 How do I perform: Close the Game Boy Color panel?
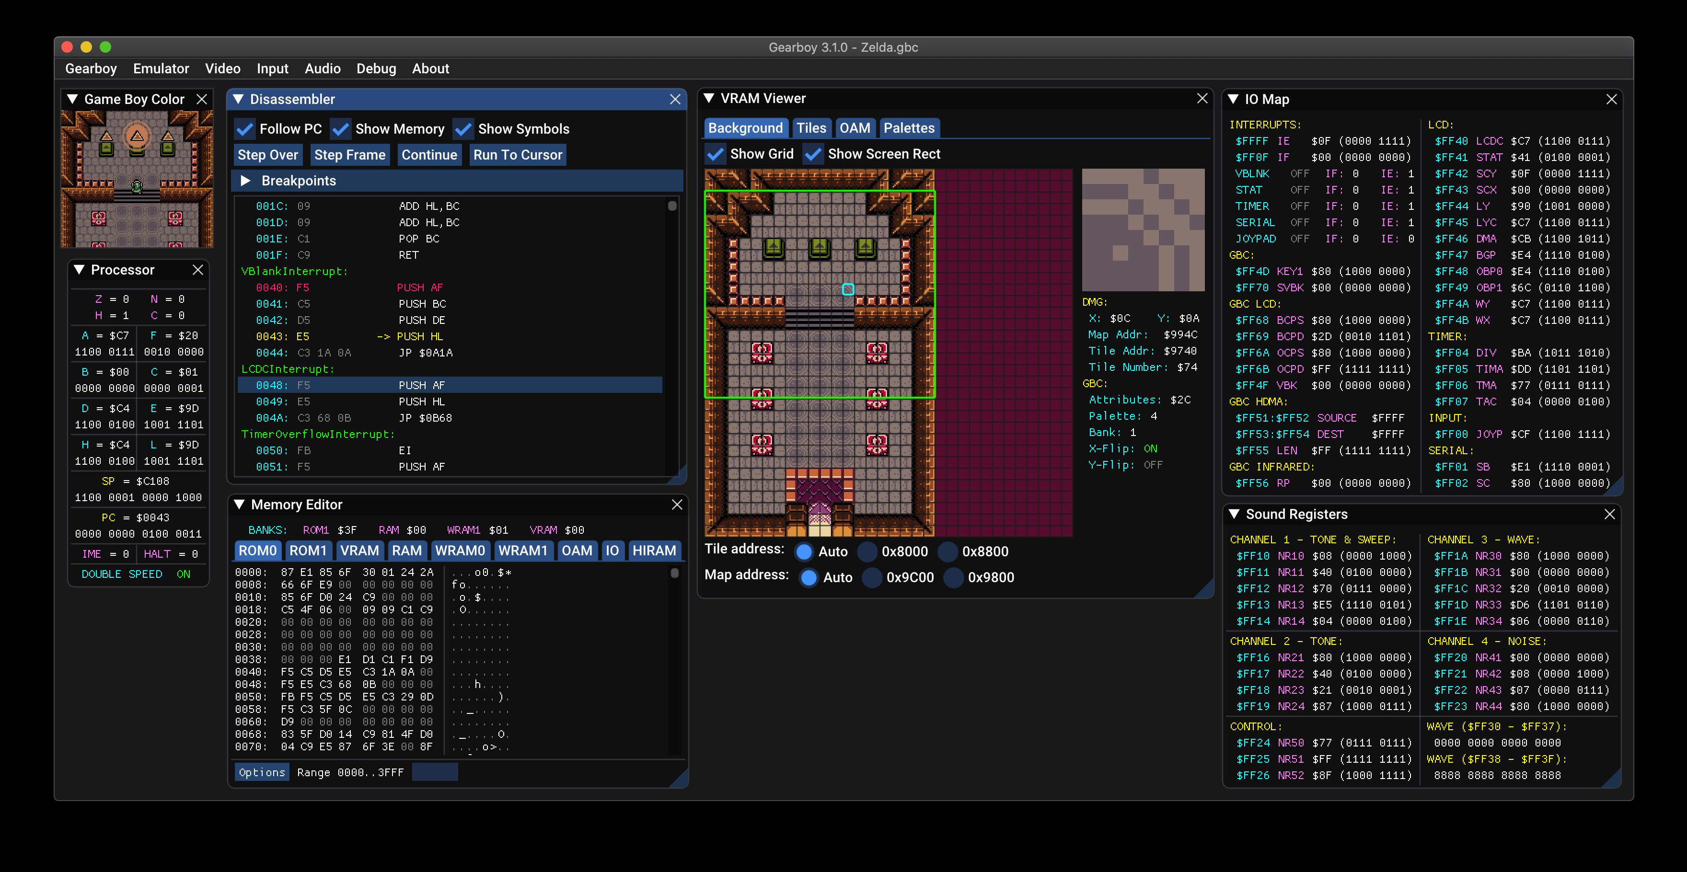(202, 99)
